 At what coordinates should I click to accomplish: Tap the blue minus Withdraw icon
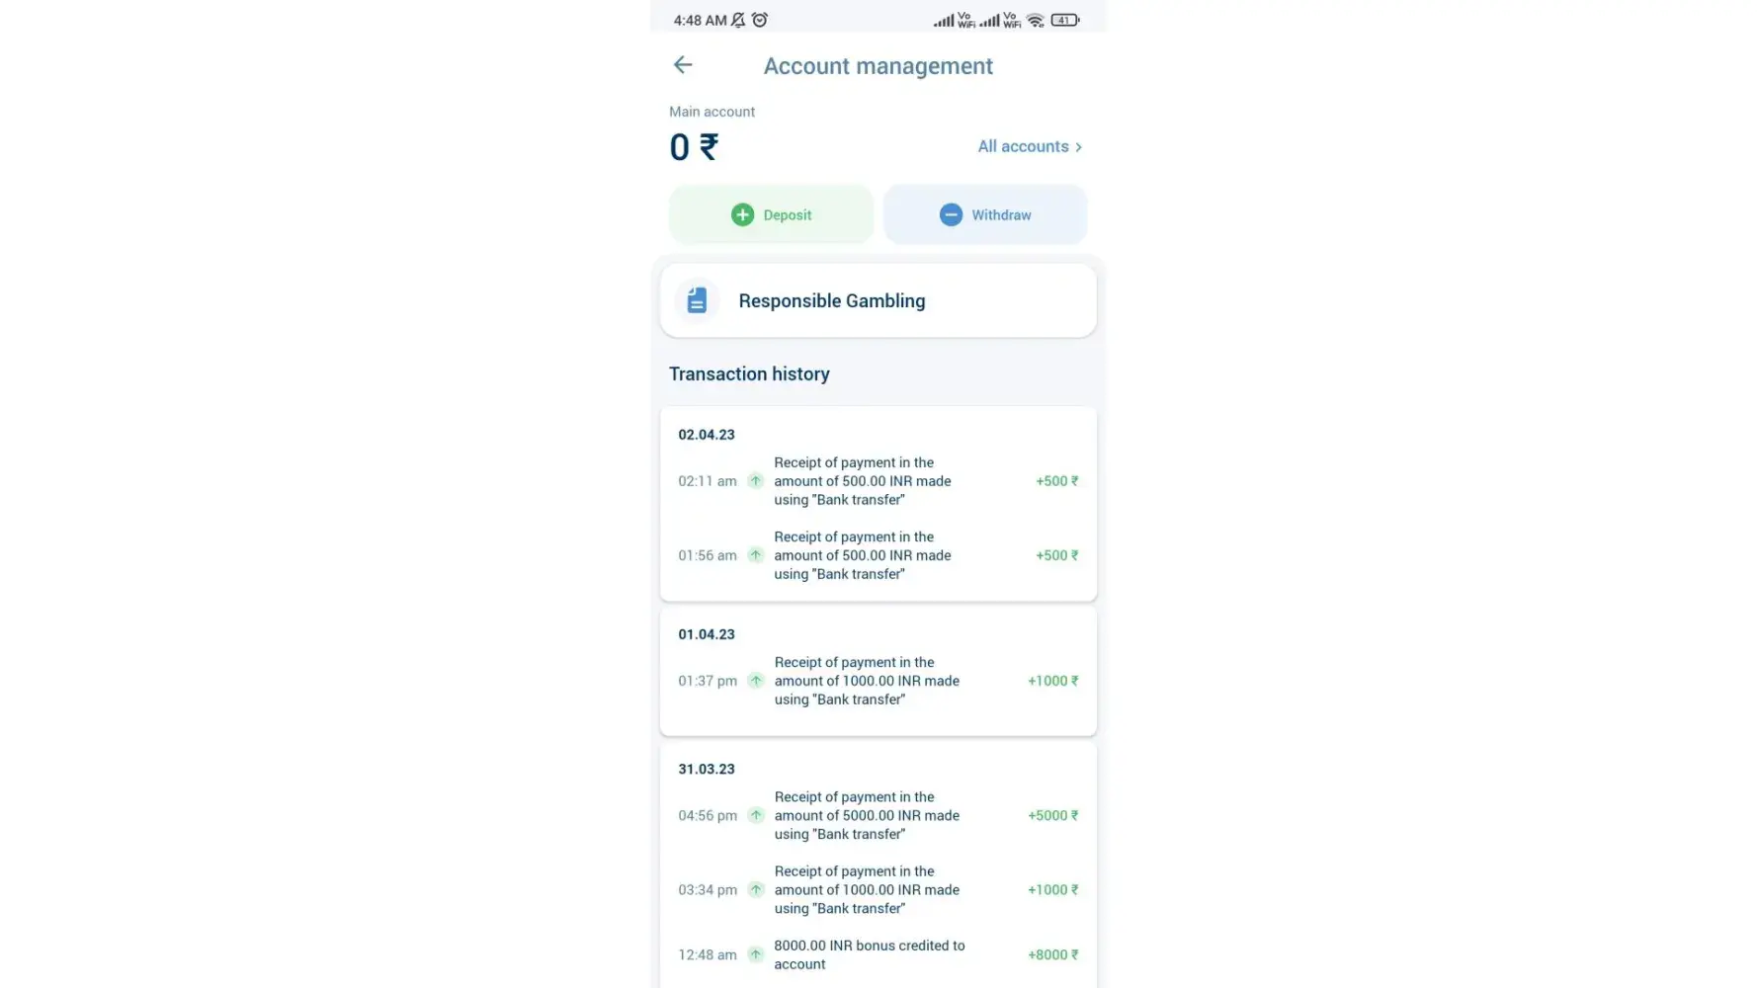(951, 214)
